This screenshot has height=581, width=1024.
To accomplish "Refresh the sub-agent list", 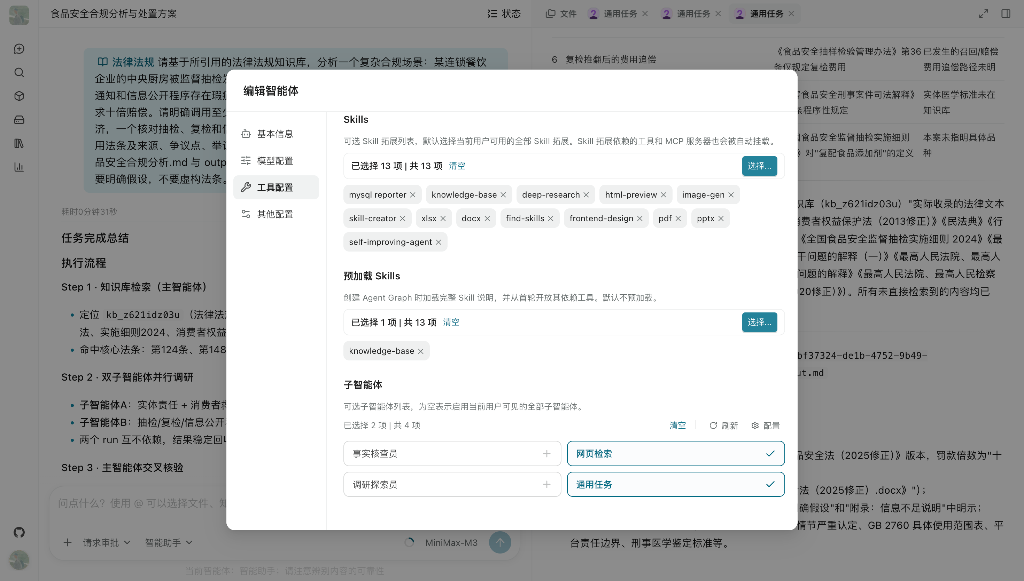I will pos(724,425).
